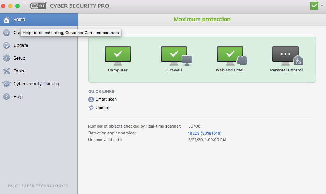
Task: Run Smart scan from Quick Links
Action: click(x=106, y=99)
